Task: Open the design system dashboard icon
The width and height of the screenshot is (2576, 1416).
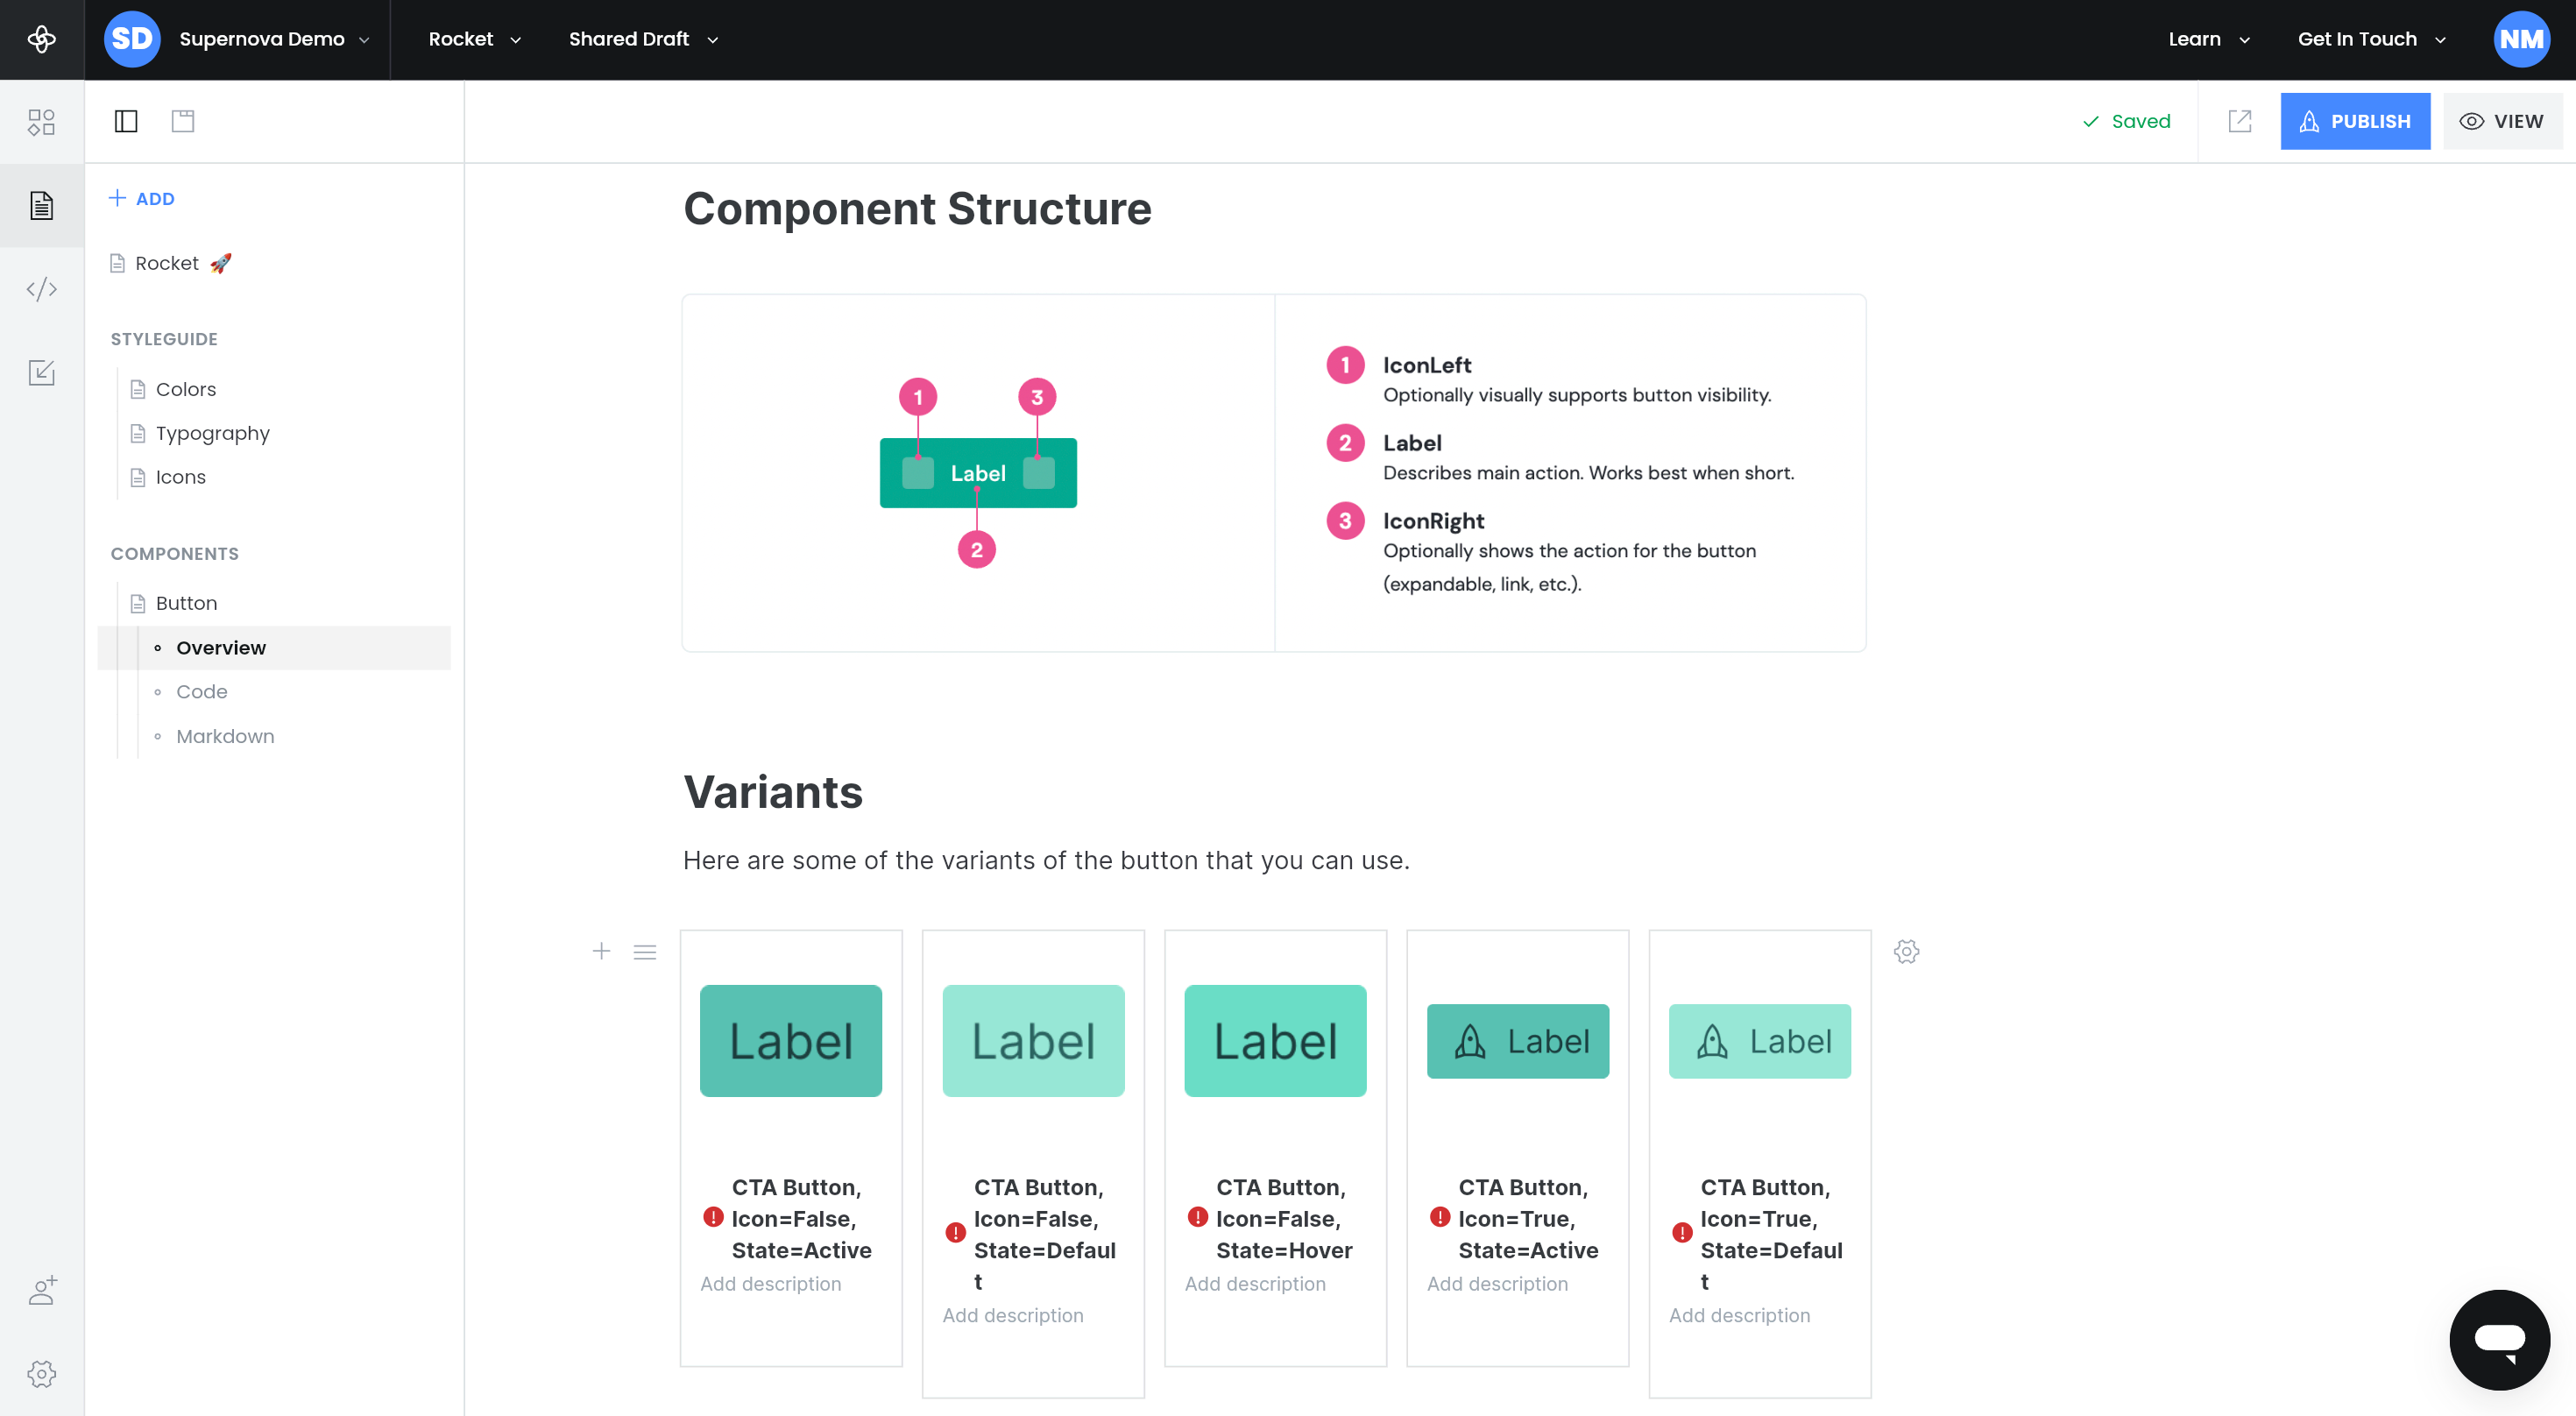Action: (41, 122)
